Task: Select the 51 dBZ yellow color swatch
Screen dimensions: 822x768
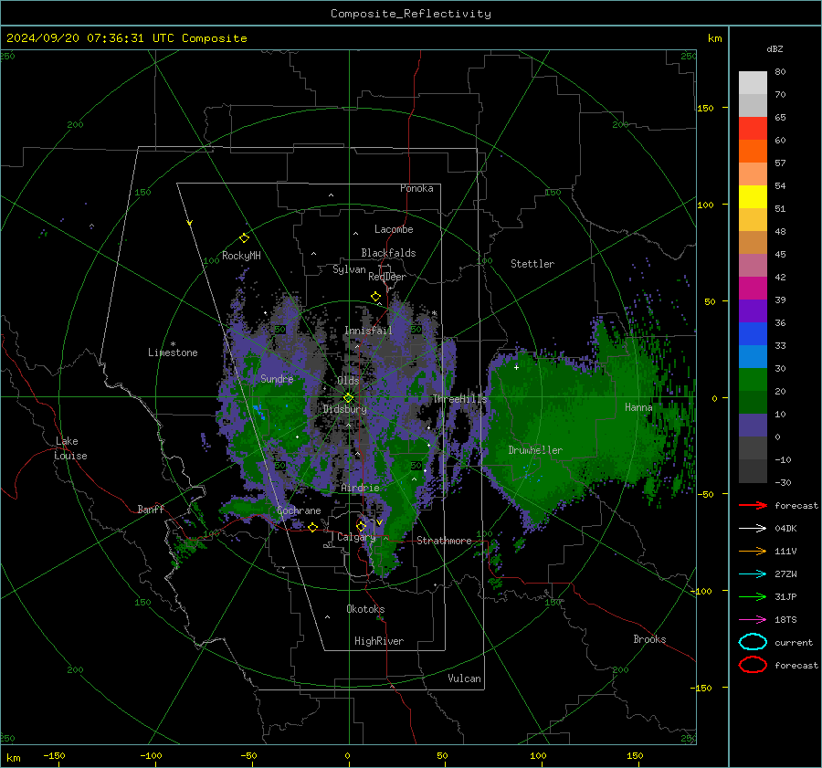Action: coord(753,197)
